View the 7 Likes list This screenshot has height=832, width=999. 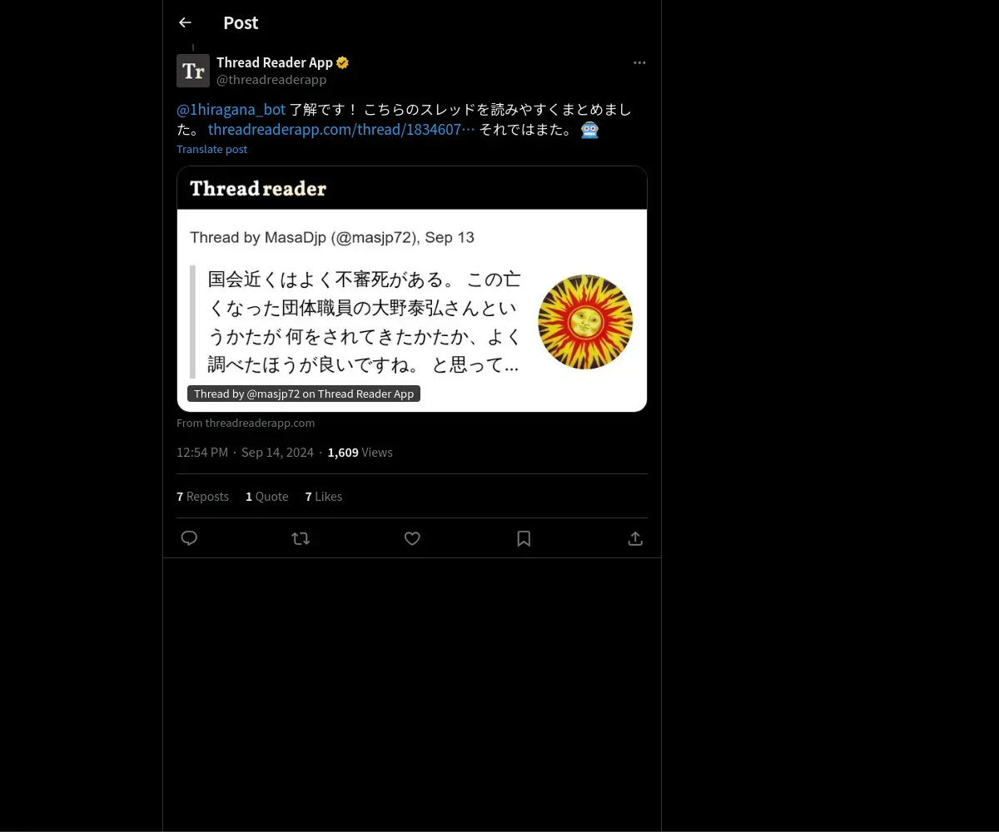324,497
